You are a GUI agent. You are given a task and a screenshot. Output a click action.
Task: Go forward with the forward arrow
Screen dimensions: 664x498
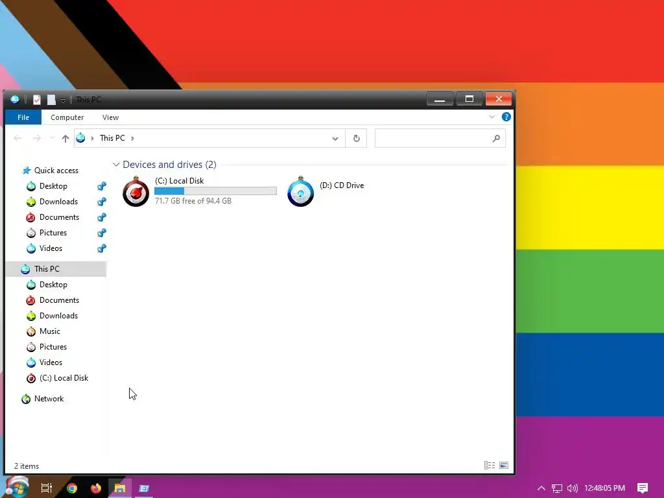point(37,138)
